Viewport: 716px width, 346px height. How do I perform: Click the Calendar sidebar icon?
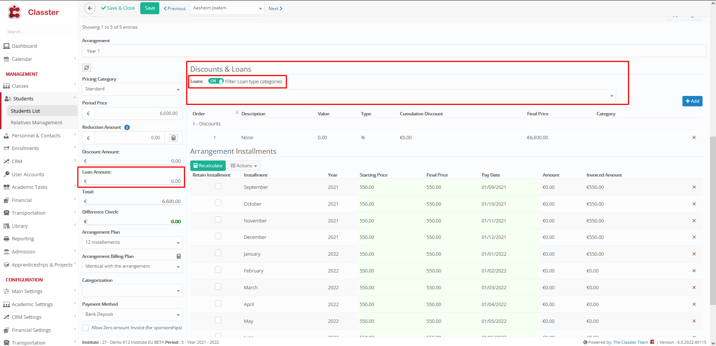6,59
